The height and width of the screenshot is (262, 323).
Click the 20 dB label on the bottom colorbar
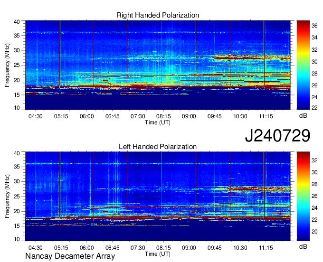(314, 232)
